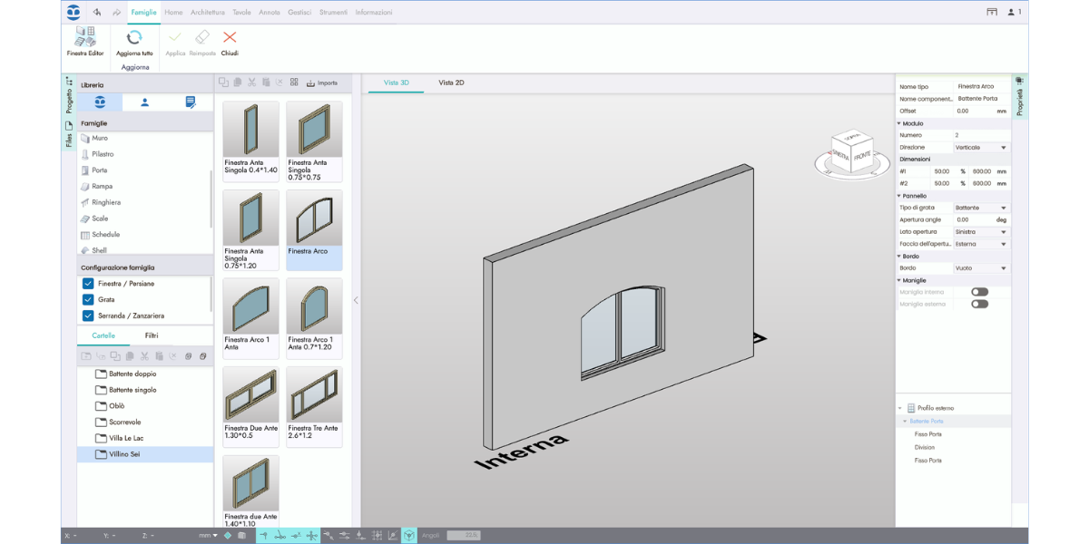
Task: Enable the Maniglia interna switch
Action: pos(979,292)
